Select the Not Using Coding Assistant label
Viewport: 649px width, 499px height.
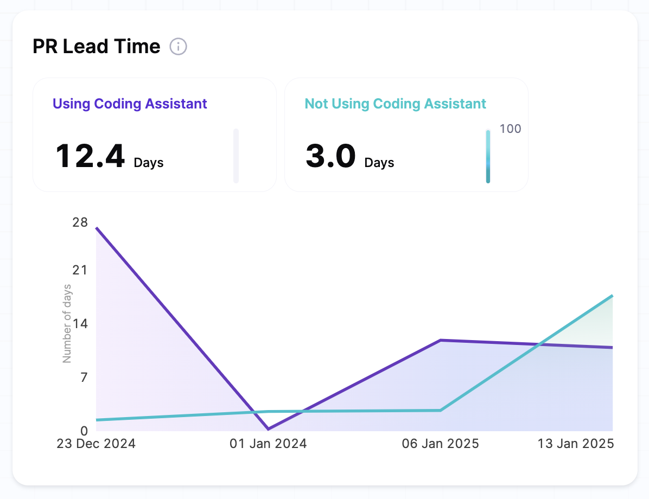pyautogui.click(x=396, y=104)
